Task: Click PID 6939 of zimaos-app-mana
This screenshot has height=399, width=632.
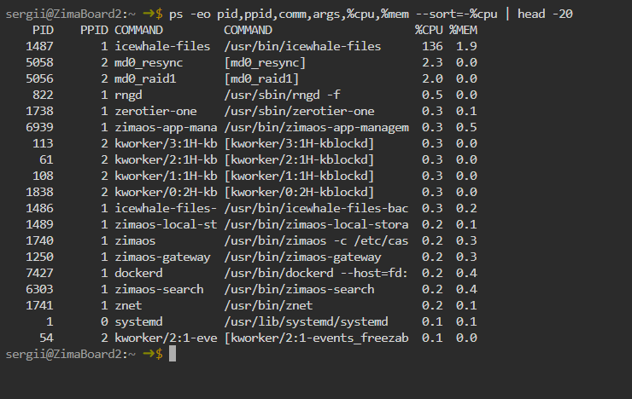Action: [39, 128]
